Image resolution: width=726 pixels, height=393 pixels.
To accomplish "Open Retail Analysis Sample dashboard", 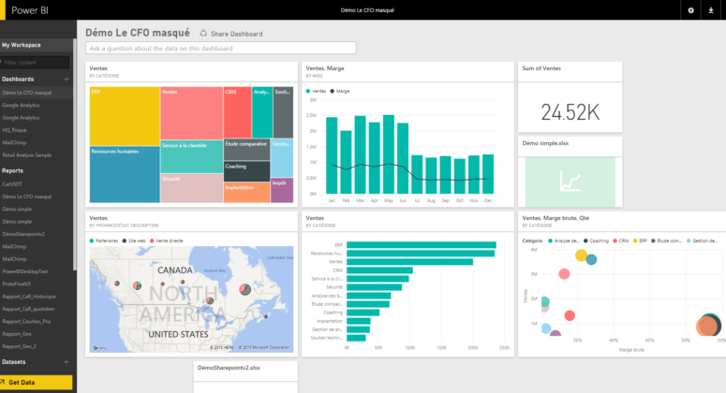I will [27, 155].
